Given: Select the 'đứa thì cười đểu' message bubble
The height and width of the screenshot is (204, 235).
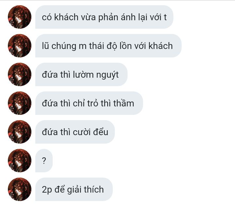Looking at the screenshot, I should click(75, 132).
